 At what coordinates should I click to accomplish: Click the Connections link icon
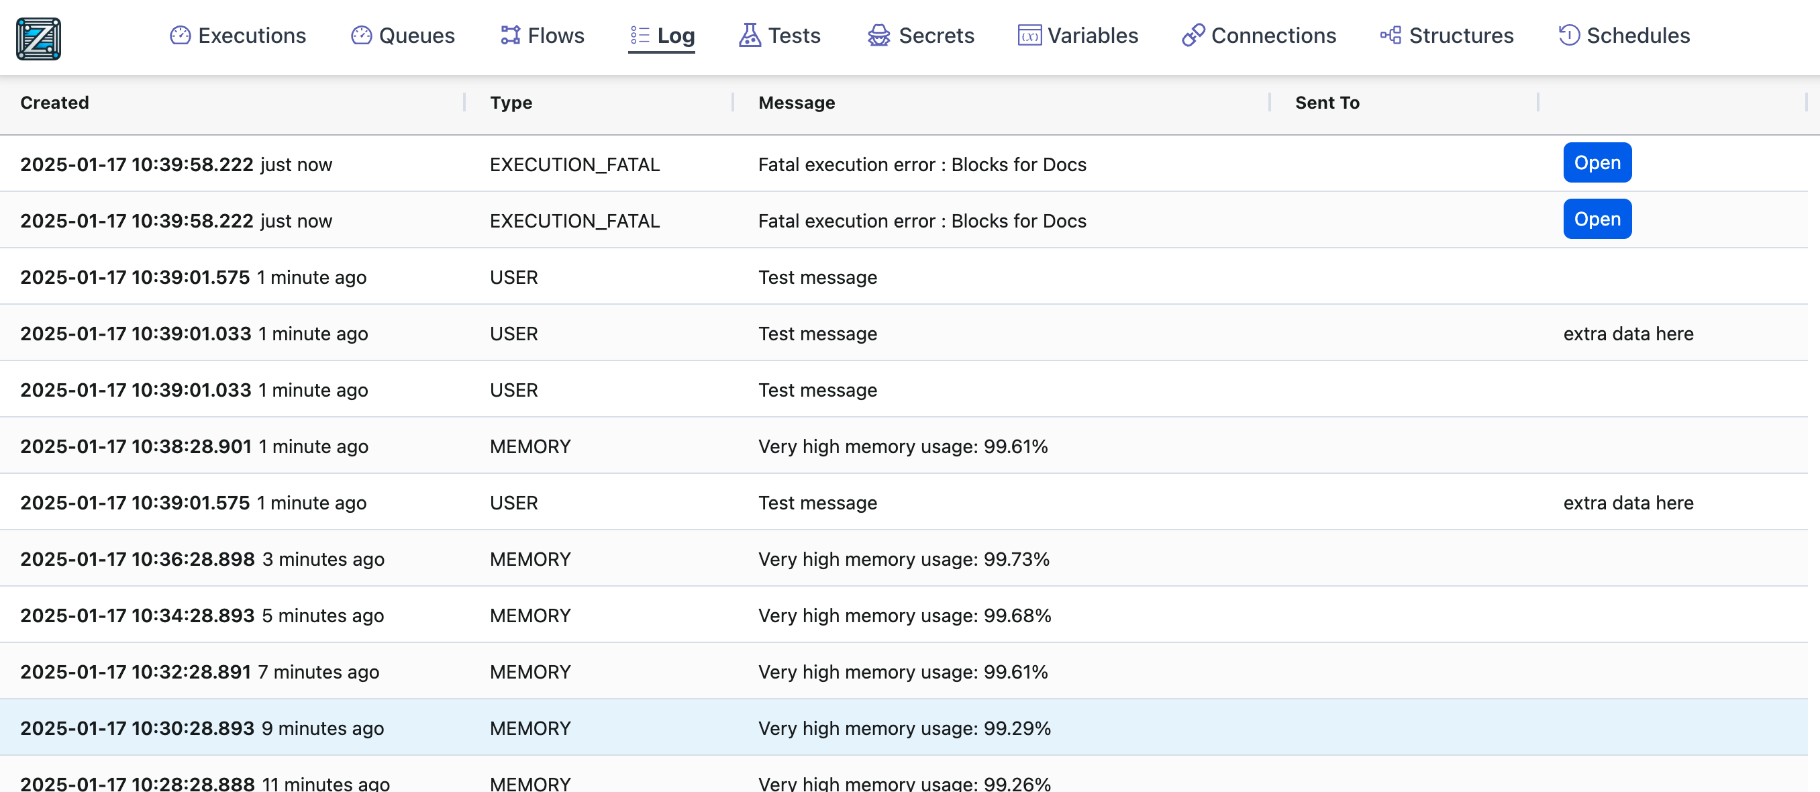pos(1193,36)
